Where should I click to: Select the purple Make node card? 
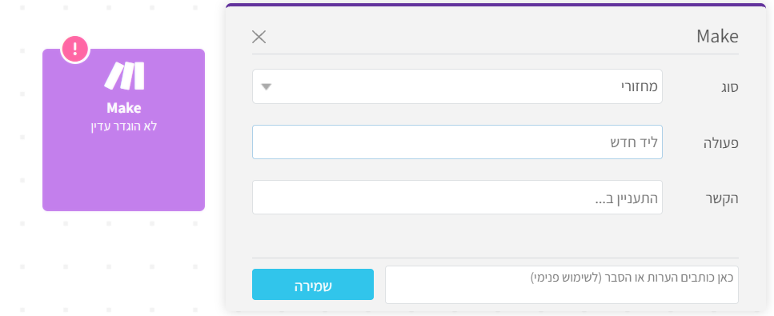point(123,130)
